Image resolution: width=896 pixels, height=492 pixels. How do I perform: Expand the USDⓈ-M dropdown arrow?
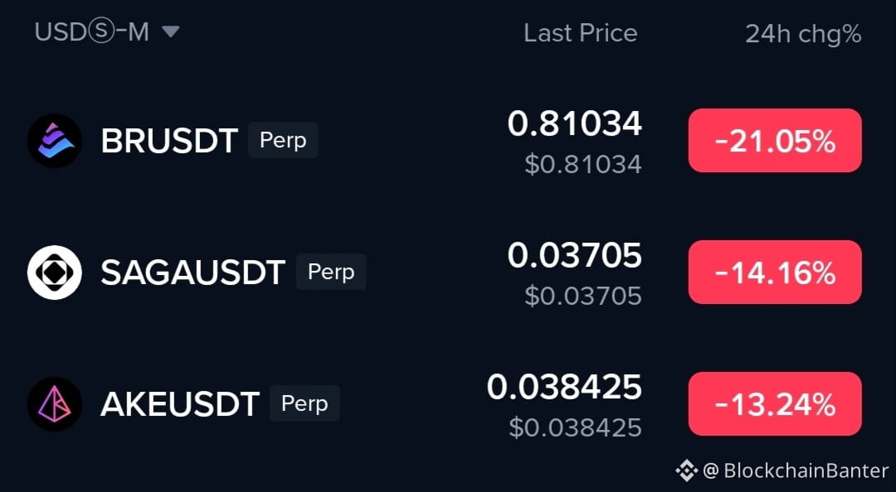pyautogui.click(x=170, y=32)
